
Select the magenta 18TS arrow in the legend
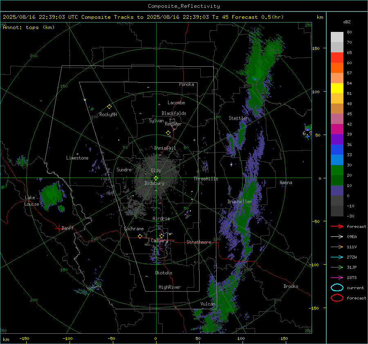pos(337,278)
